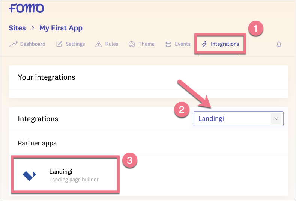Viewport: 296px width, 201px height.
Task: Click the Settings pencil icon
Action: pyautogui.click(x=59, y=44)
